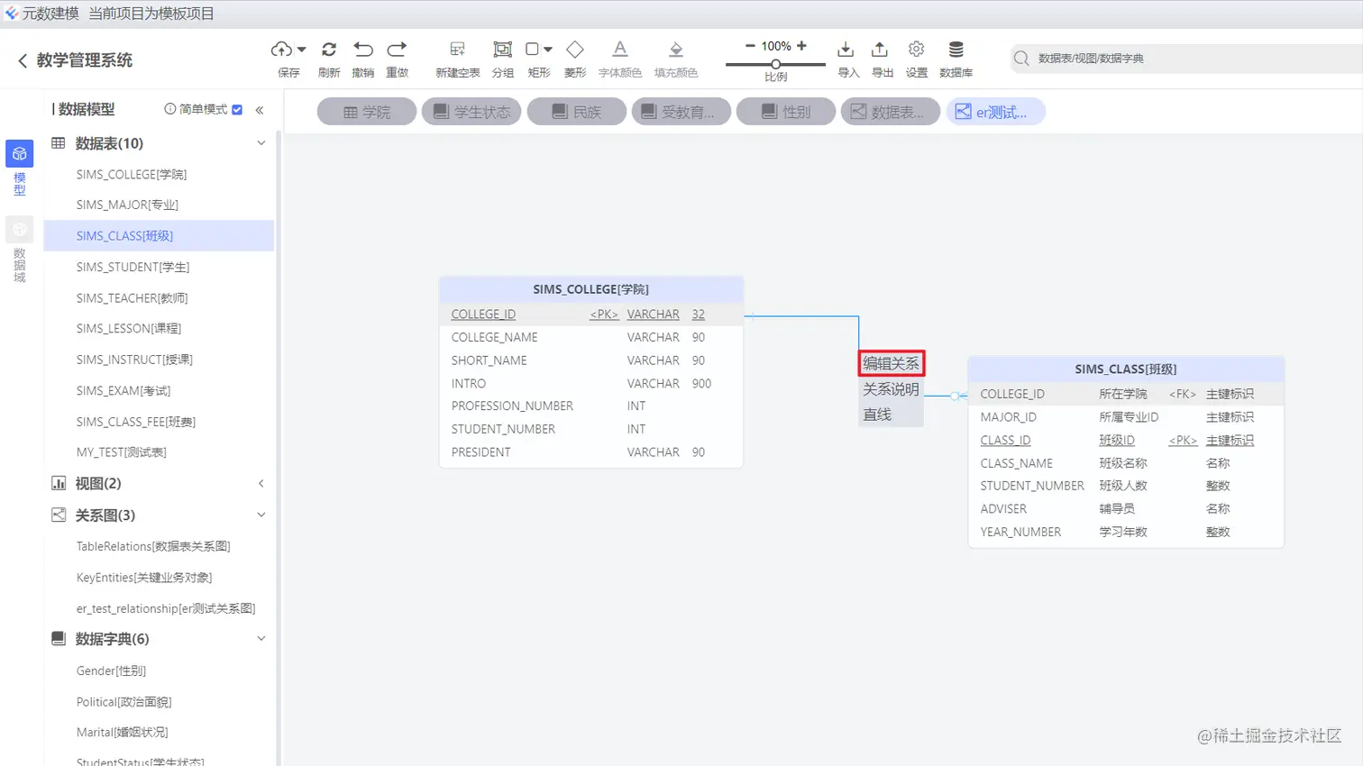Click the search field for tables/views/dictionaries
The height and width of the screenshot is (766, 1363).
1186,59
